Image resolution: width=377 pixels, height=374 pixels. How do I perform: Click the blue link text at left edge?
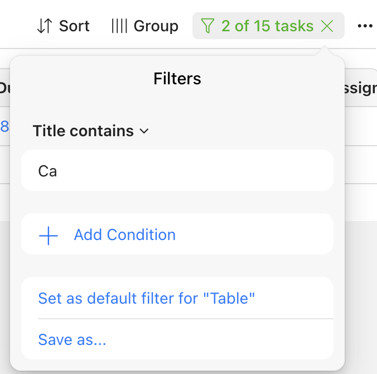click(4, 127)
